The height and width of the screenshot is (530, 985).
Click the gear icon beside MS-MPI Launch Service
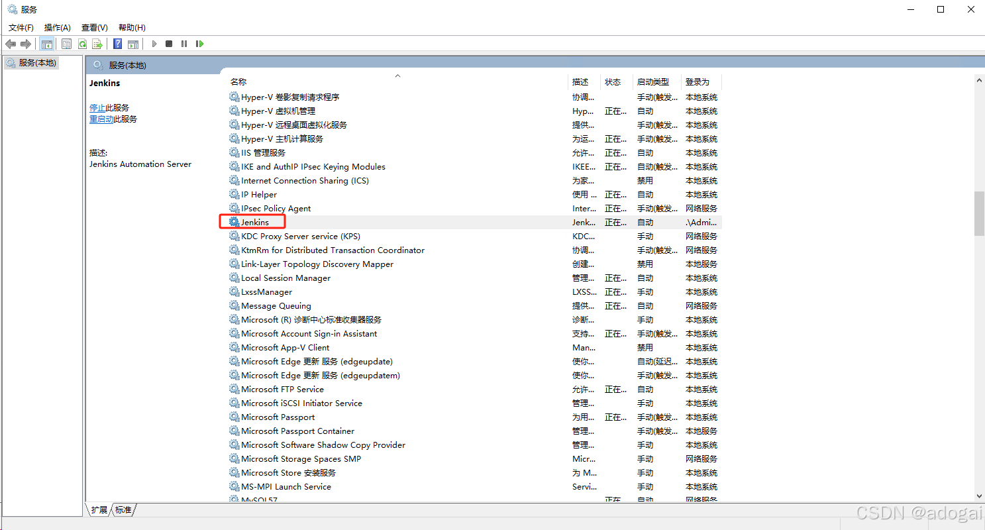234,486
